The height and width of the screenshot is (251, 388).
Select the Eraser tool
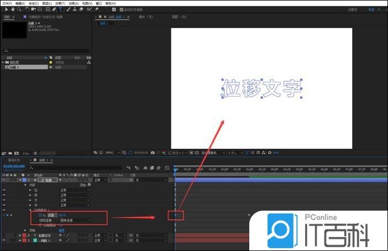pyautogui.click(x=82, y=9)
